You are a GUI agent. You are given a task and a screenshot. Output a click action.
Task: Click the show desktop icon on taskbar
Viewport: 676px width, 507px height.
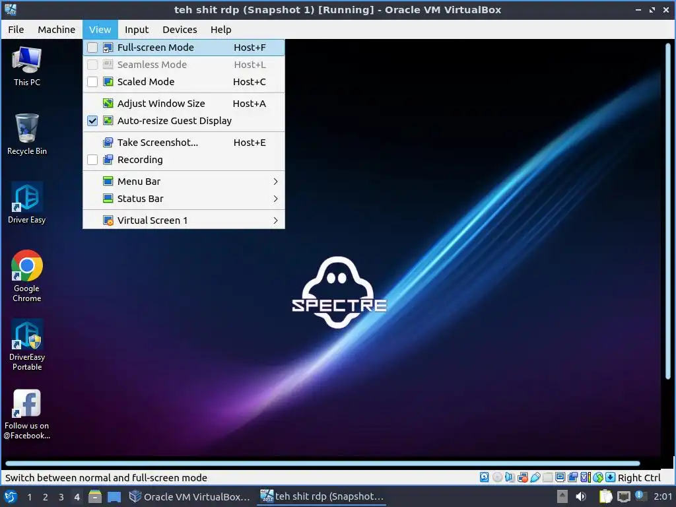click(114, 496)
